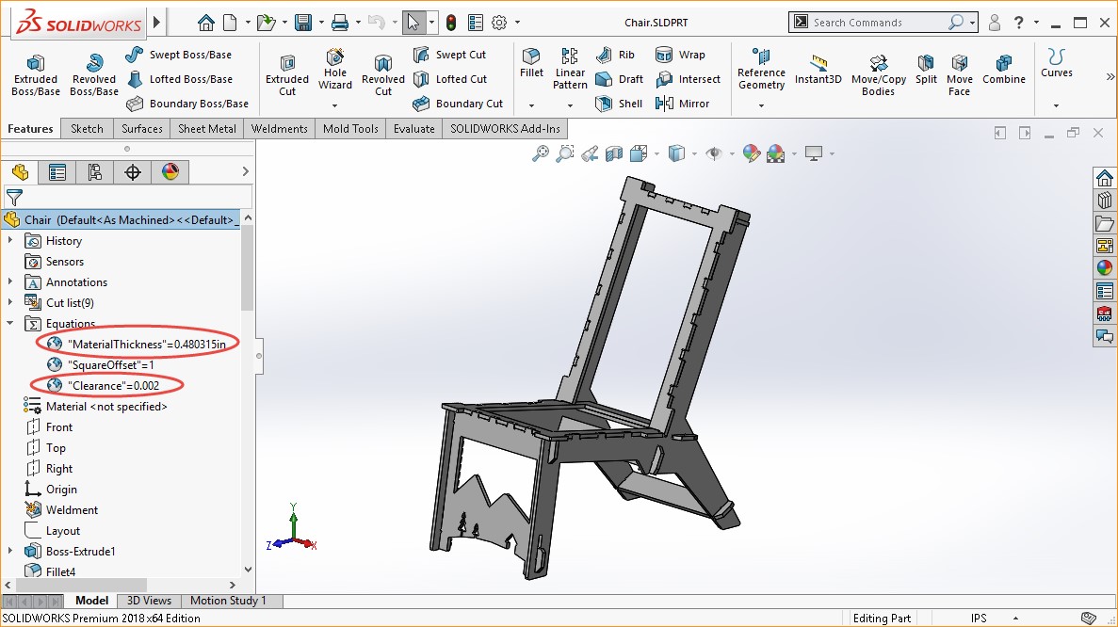1118x627 pixels.
Task: Click Zoom to Fit icon
Action: click(541, 153)
